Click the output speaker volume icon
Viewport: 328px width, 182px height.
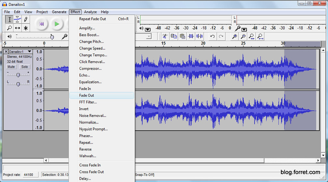[9, 37]
